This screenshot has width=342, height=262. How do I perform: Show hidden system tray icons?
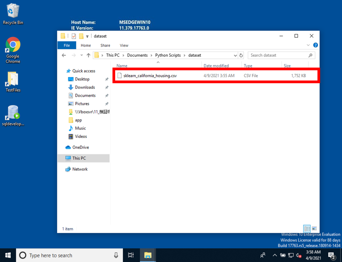275,255
